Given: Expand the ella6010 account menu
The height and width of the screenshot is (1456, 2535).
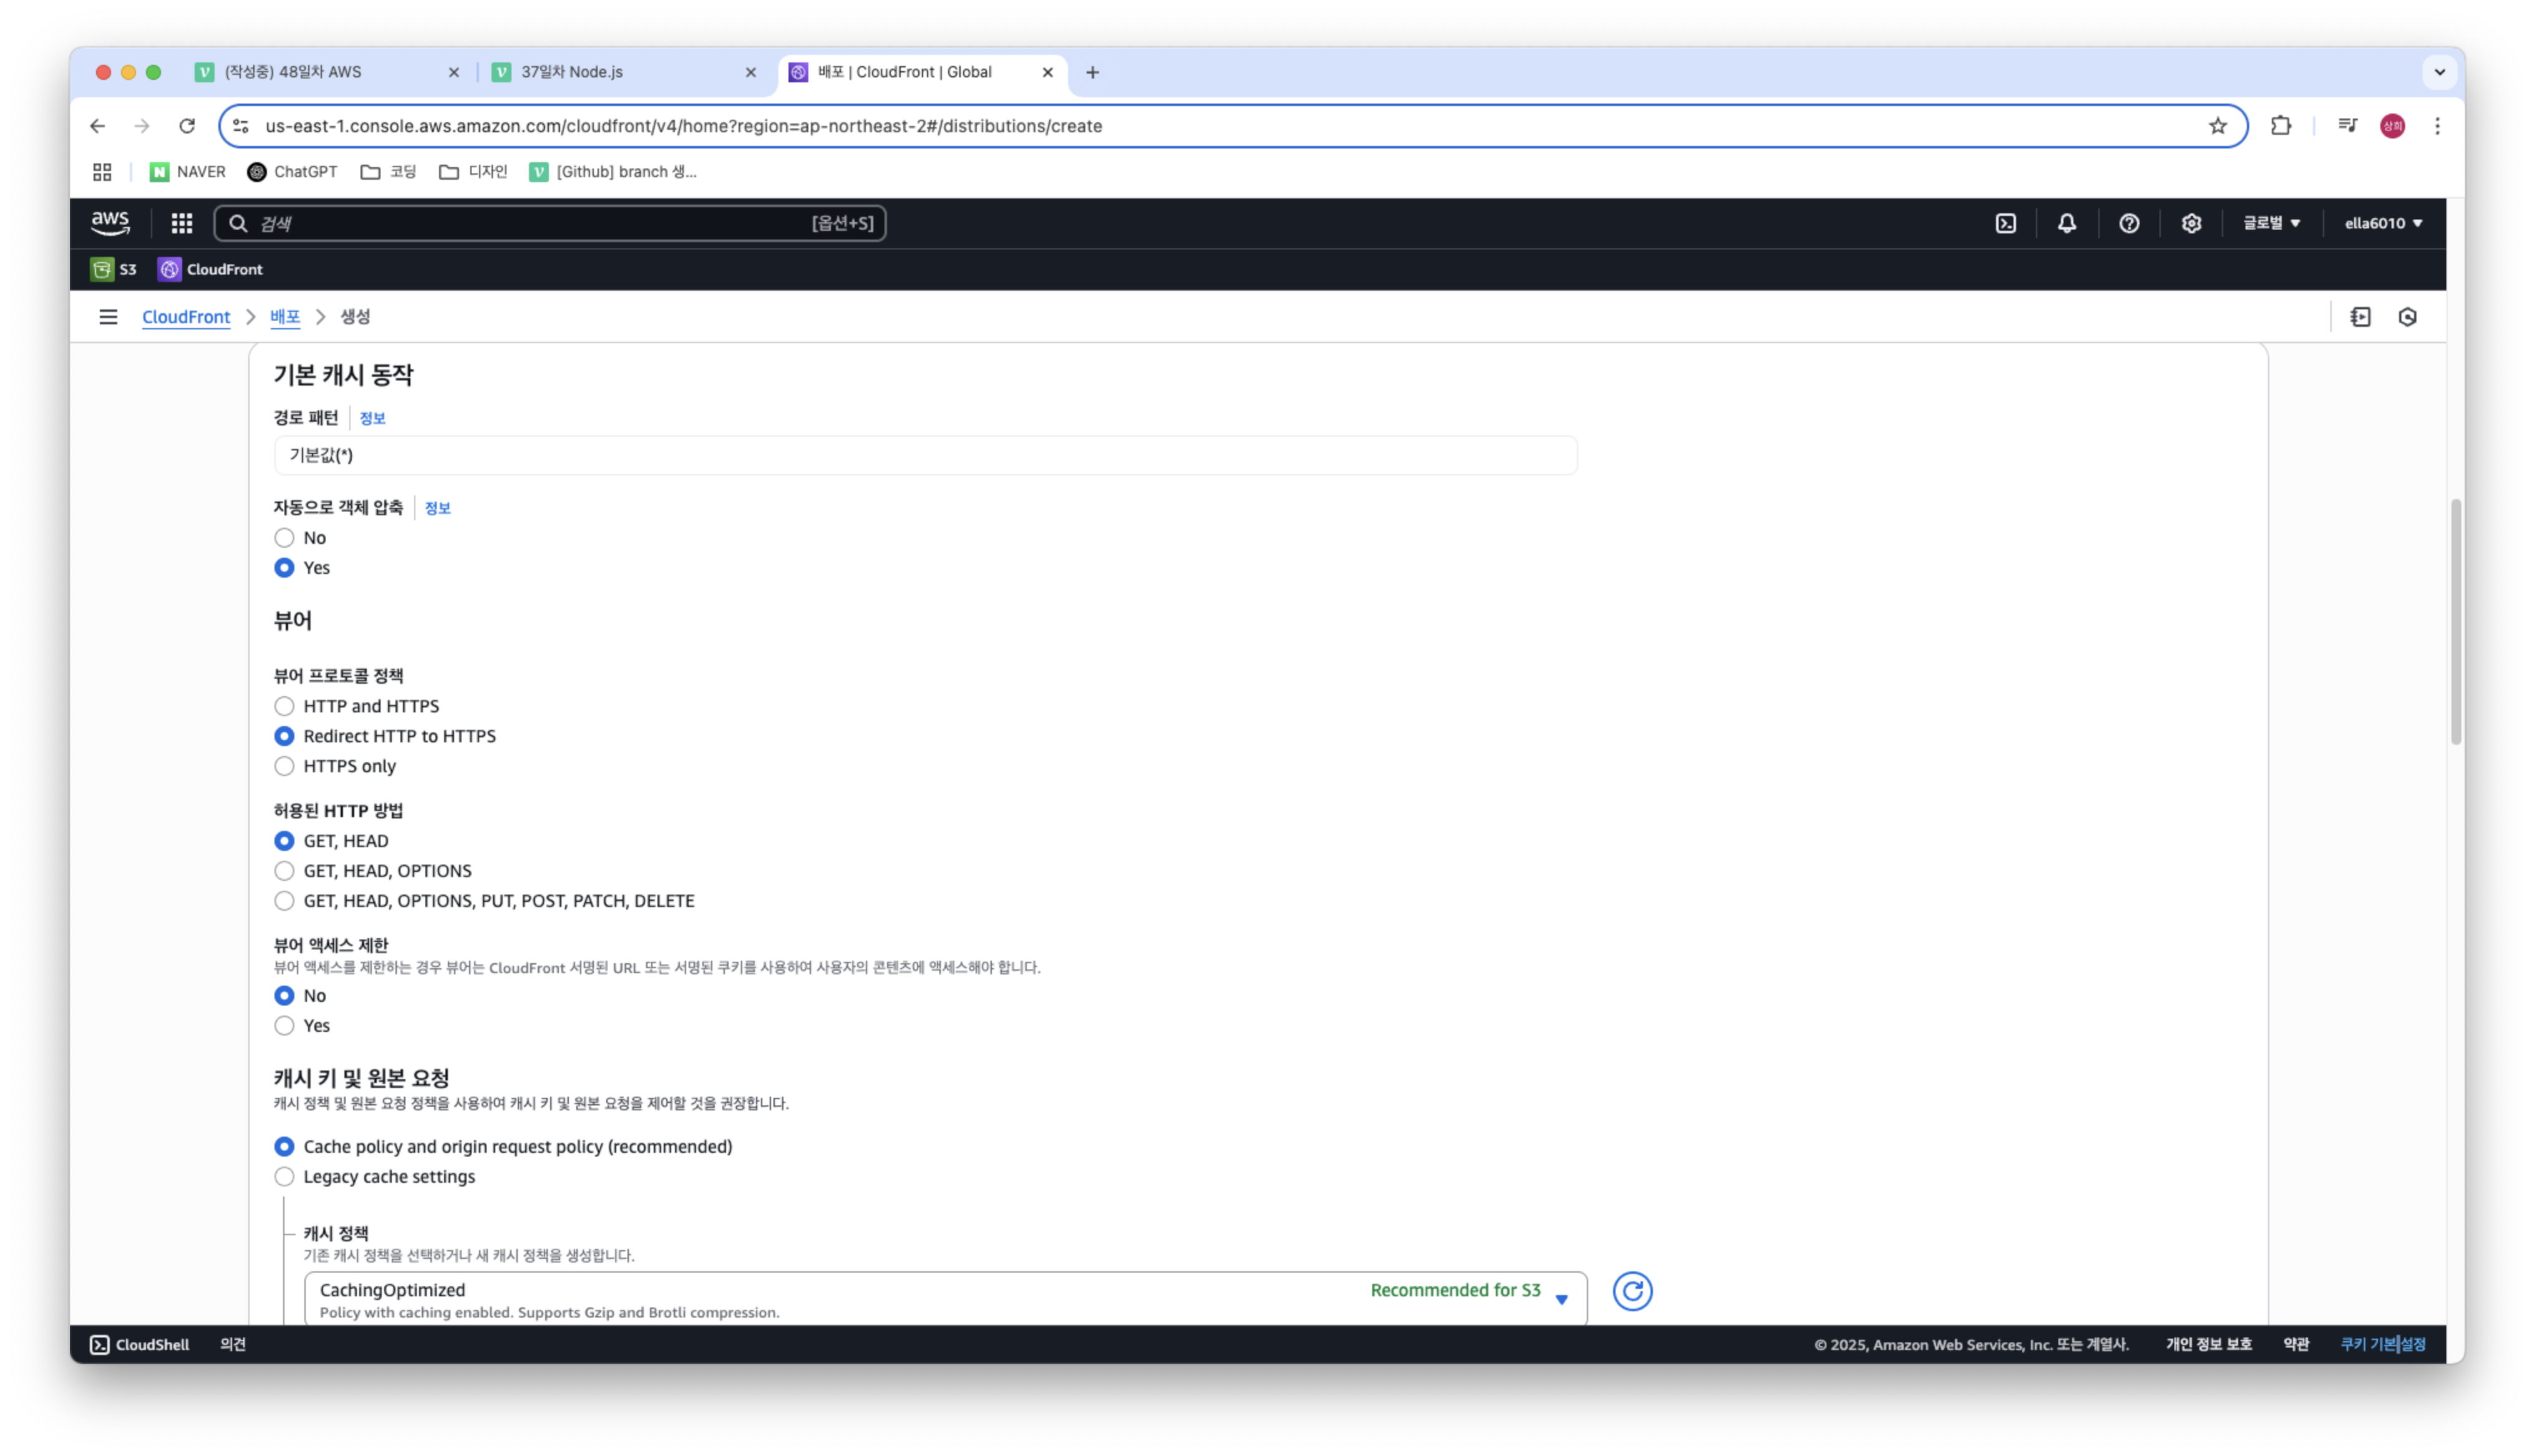Looking at the screenshot, I should pos(2383,223).
